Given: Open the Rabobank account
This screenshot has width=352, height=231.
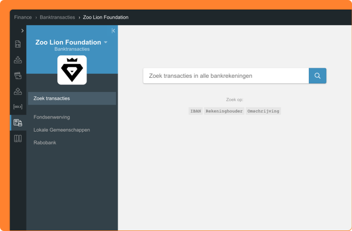Looking at the screenshot, I should pyautogui.click(x=45, y=143).
